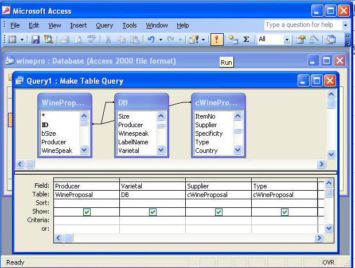Open Print Preview icon
The height and width of the screenshot is (268, 355).
point(79,40)
